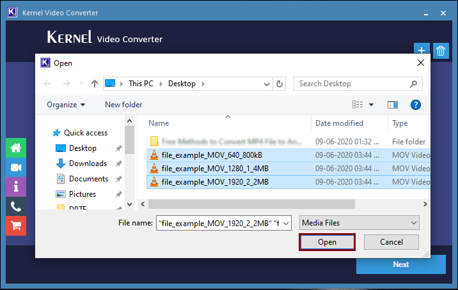Click the horizontal scrollbar thumb
This screenshot has height=290, width=458.
point(251,204)
